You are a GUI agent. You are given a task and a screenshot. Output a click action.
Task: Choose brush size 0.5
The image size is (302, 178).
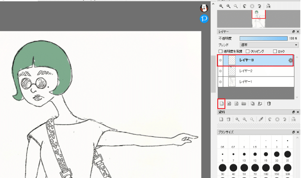coord(222,142)
